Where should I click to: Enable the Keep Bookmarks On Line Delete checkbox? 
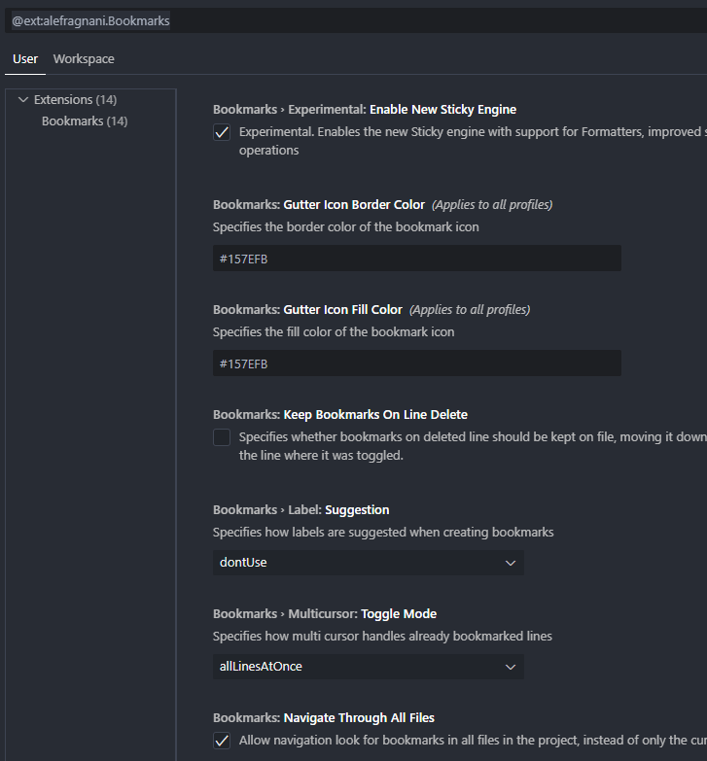(x=222, y=437)
